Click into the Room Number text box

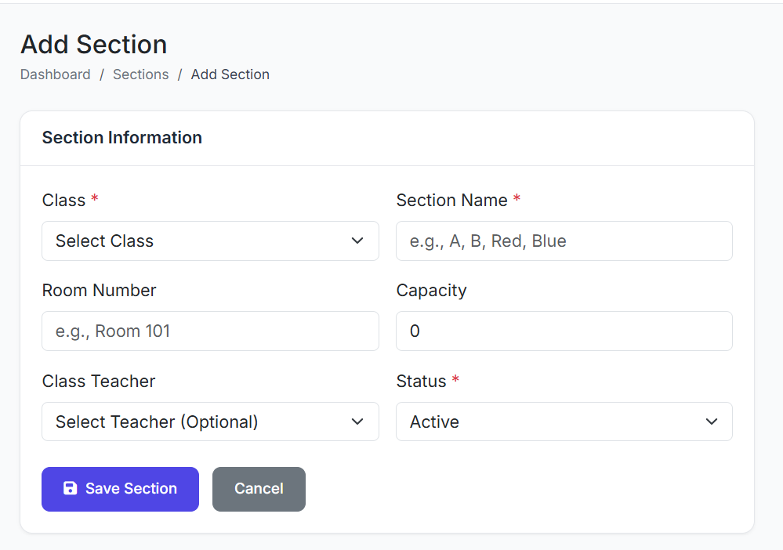click(209, 331)
